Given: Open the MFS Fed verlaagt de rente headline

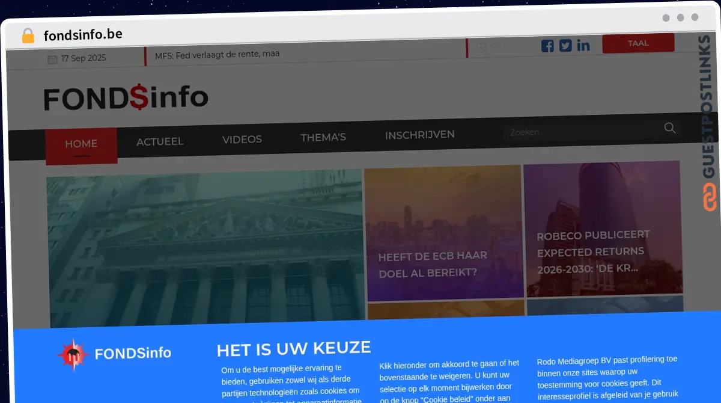Looking at the screenshot, I should (217, 54).
